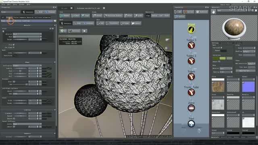Image resolution: width=258 pixels, height=145 pixels.
Task: Click the delete icon in Materials panel header
Action: (x=256, y=10)
